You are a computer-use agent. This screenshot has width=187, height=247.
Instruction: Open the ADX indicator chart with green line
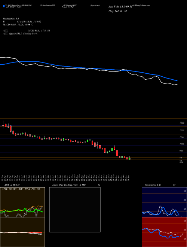tap(22, 202)
